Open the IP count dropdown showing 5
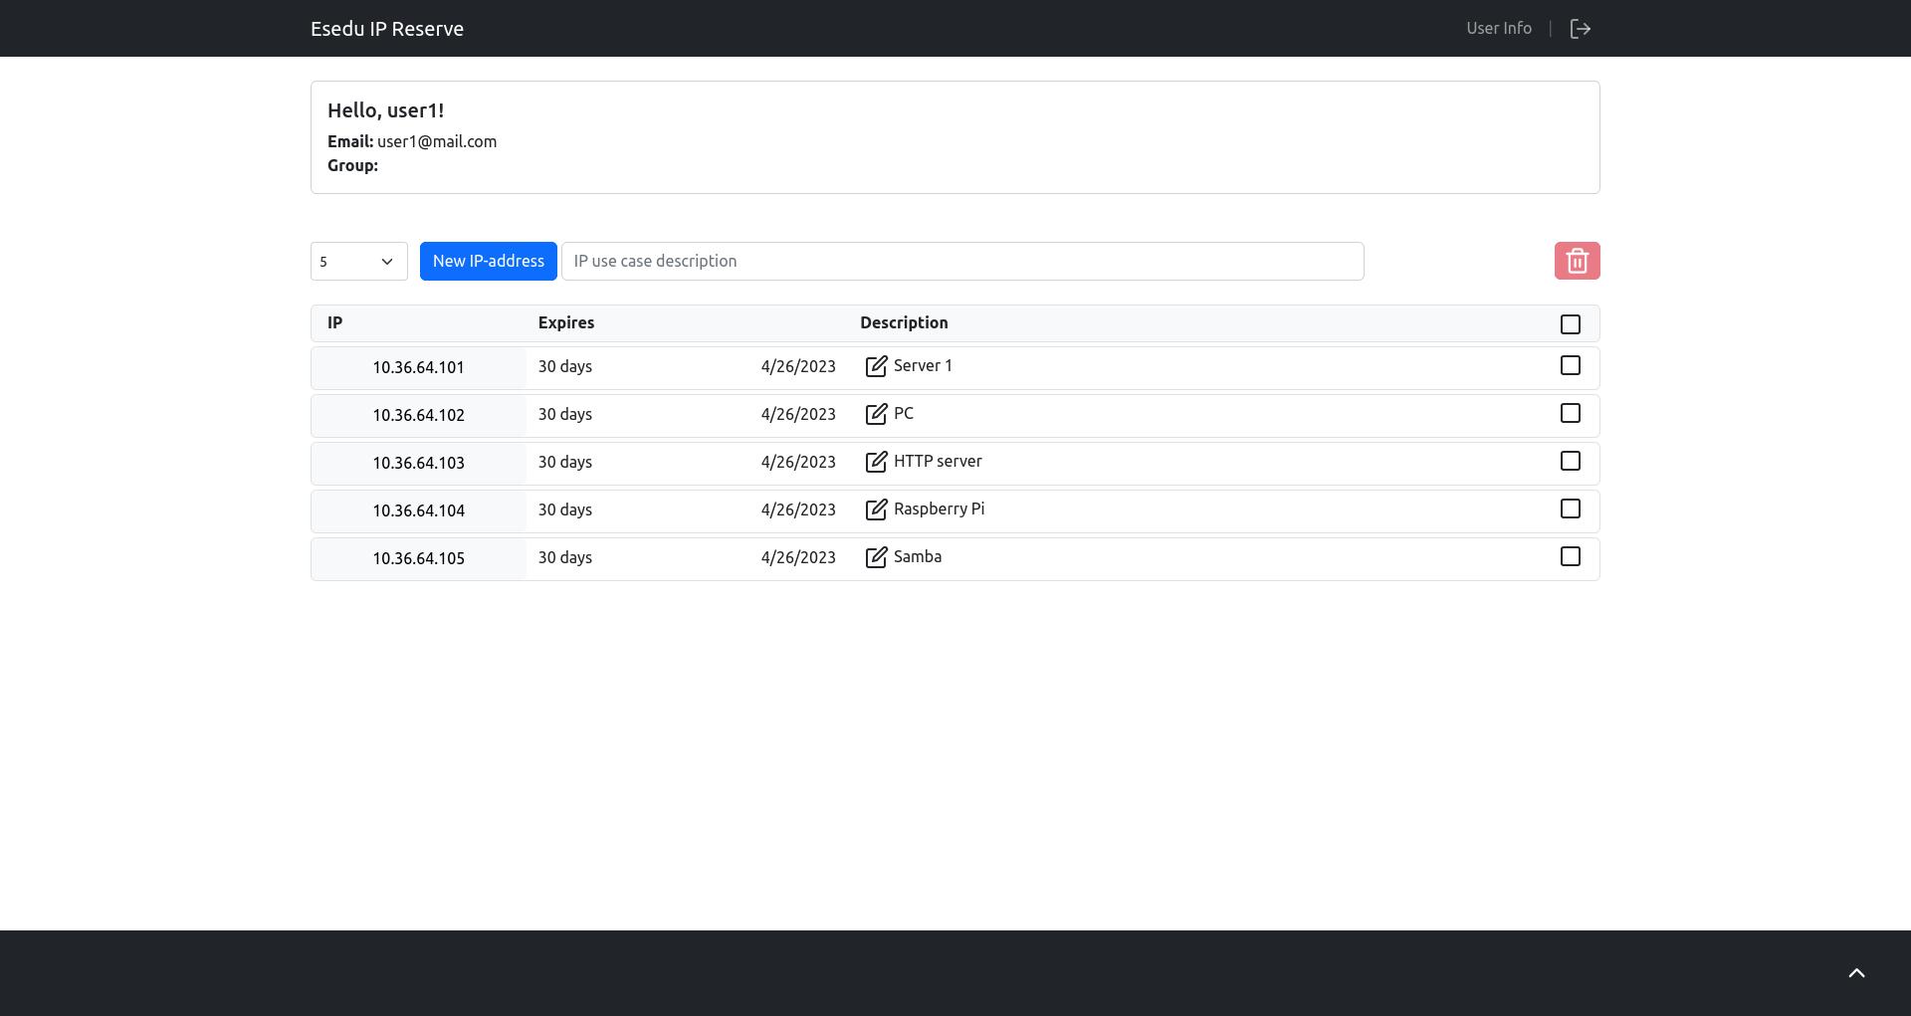The image size is (1911, 1016). [x=358, y=262]
